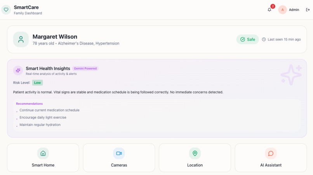Click Margaret Wilson's profile person icon

pos(21,39)
